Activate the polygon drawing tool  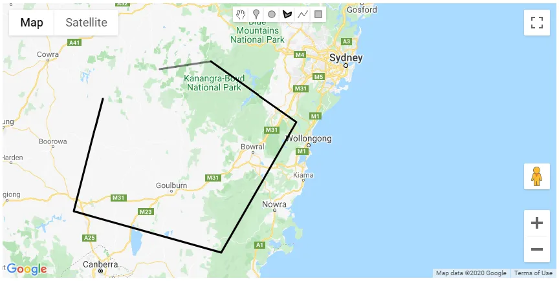point(287,14)
